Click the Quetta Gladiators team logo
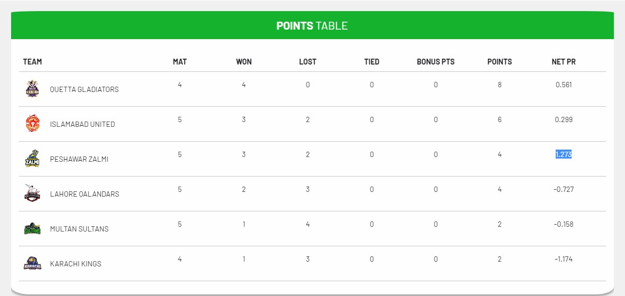 (32, 88)
